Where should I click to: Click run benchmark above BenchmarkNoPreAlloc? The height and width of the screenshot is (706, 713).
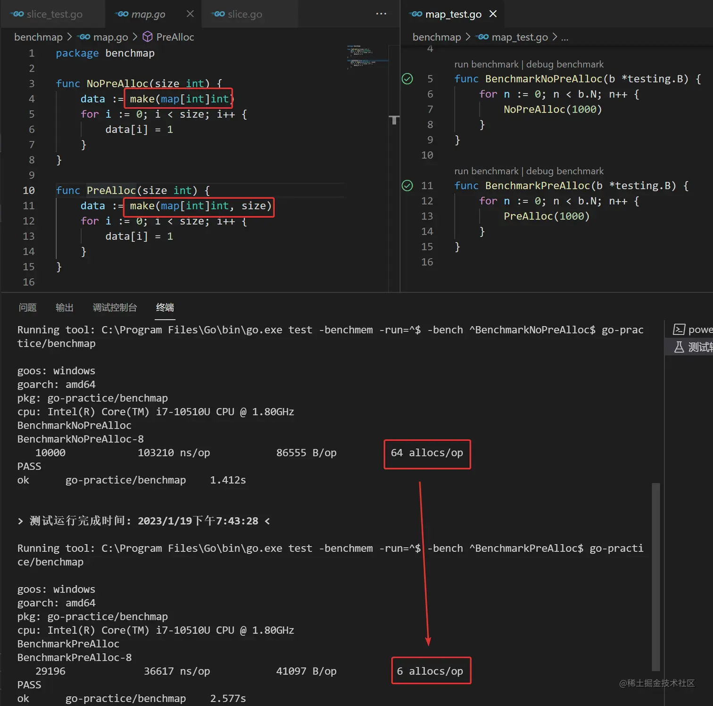pyautogui.click(x=486, y=64)
